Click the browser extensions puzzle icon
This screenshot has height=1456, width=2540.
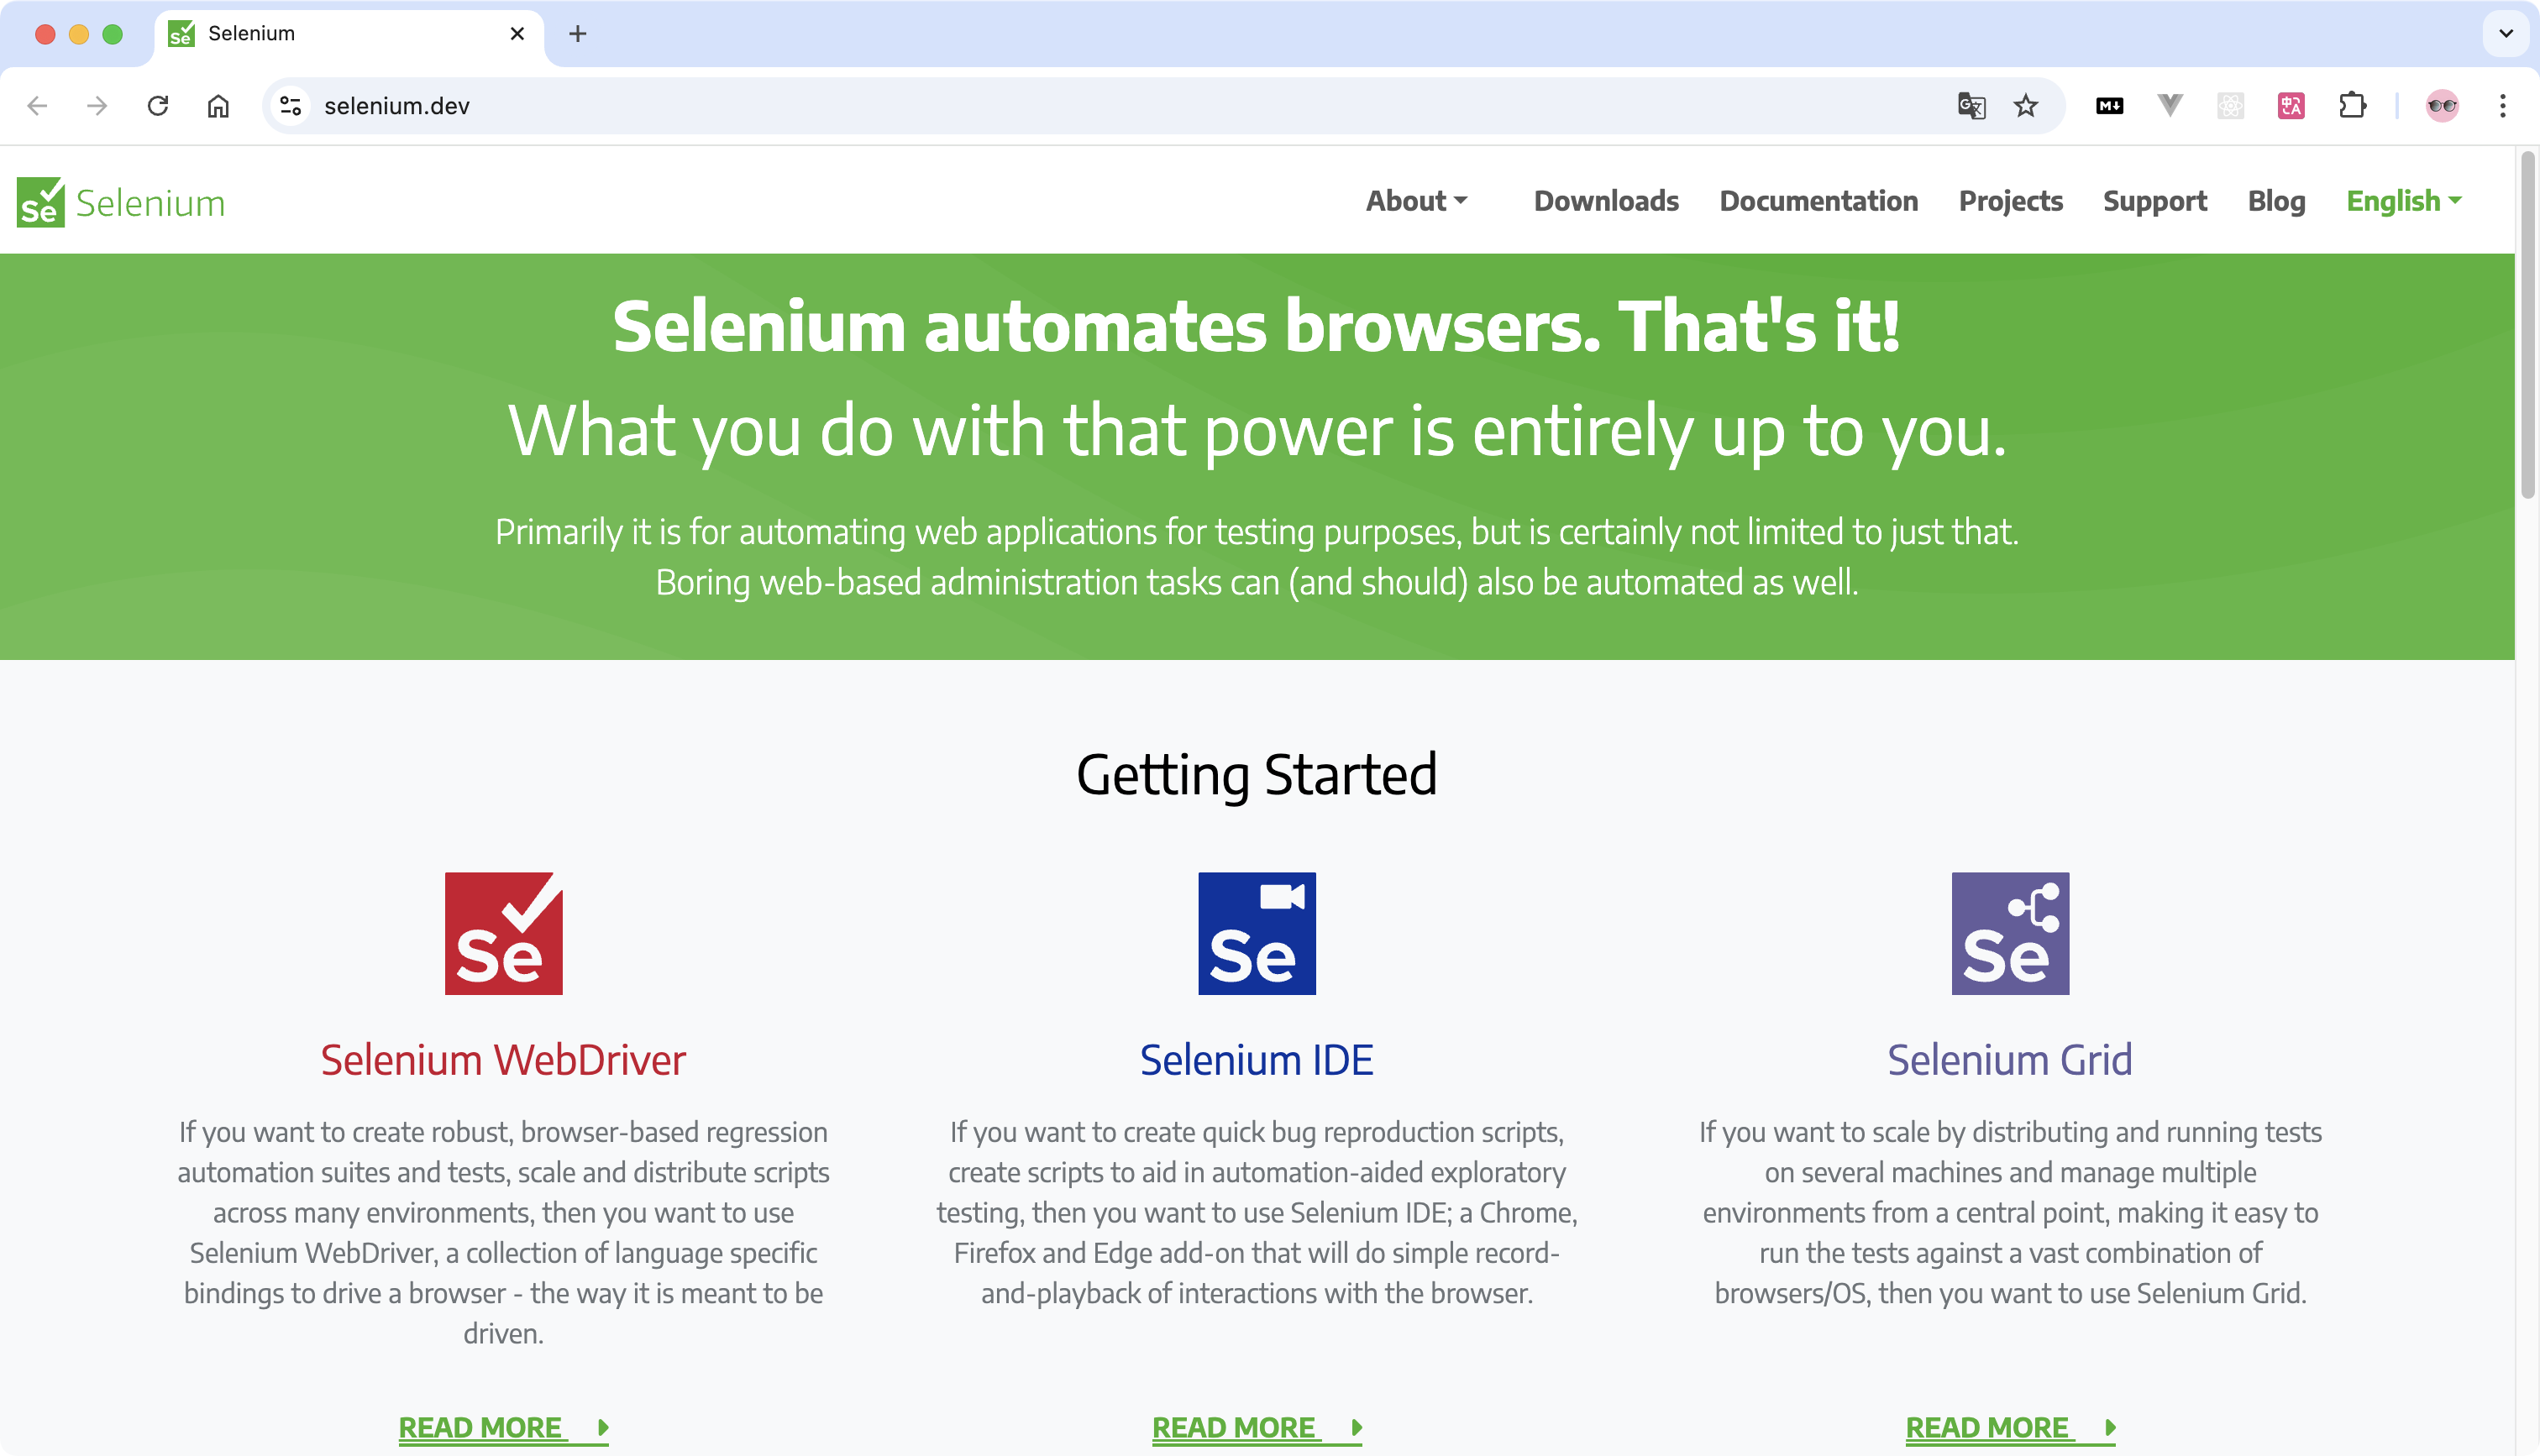[x=2352, y=107]
